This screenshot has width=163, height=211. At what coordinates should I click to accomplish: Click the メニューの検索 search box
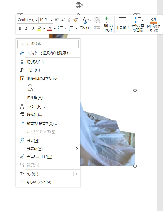click(x=48, y=44)
